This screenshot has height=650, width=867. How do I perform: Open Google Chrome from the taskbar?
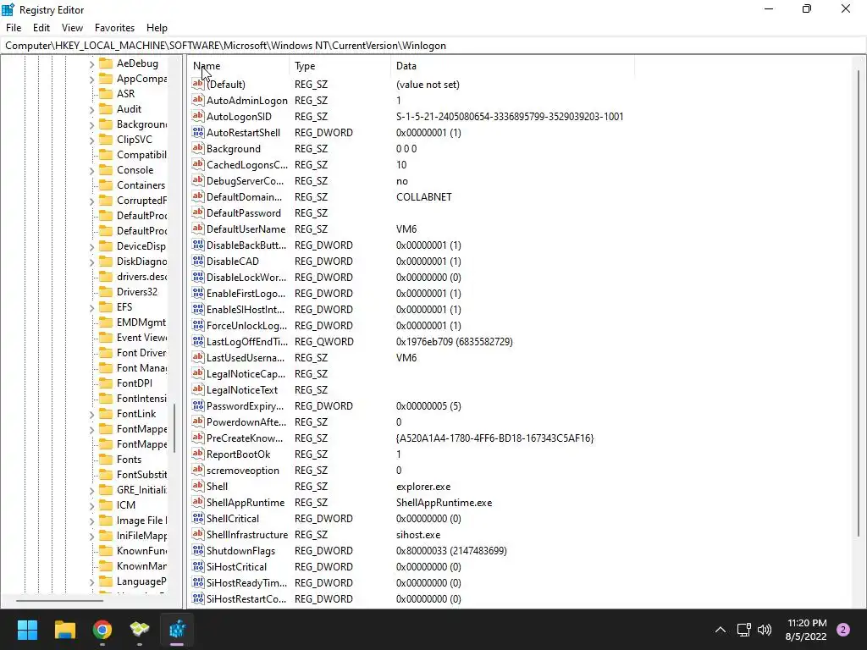pos(102,630)
